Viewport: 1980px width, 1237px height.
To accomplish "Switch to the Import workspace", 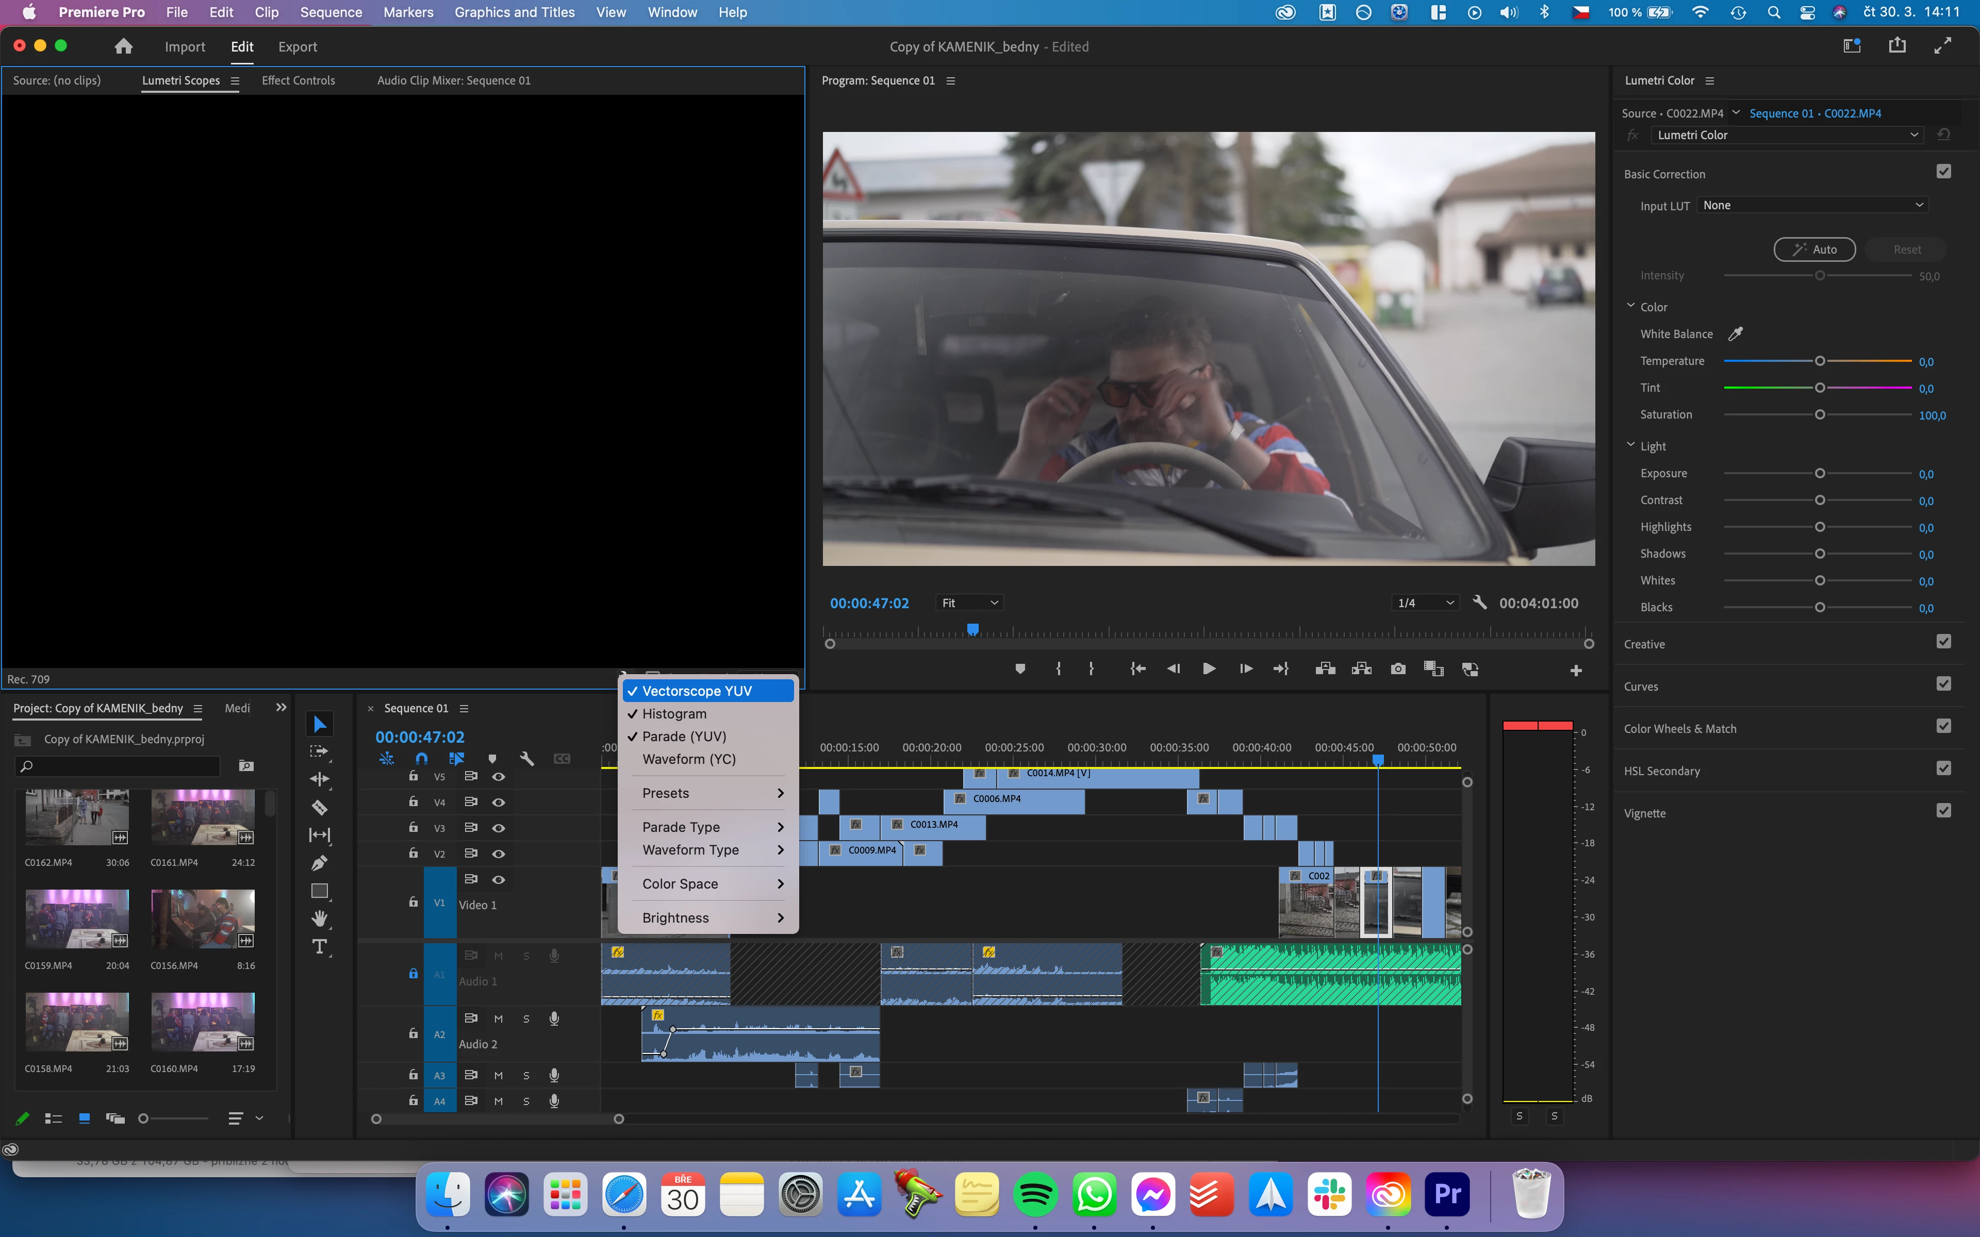I will pyautogui.click(x=185, y=46).
